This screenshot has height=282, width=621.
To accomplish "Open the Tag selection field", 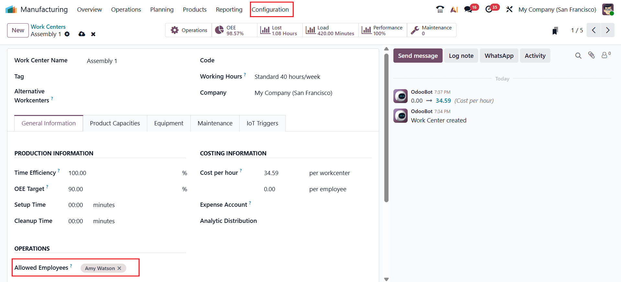I will pos(136,77).
